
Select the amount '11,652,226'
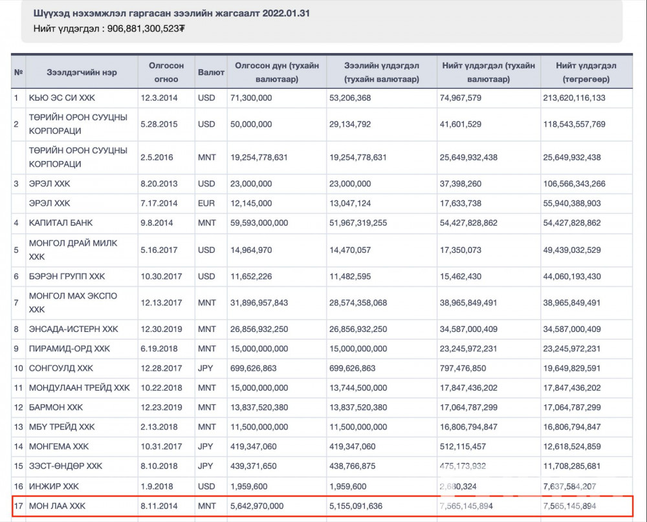pos(251,276)
